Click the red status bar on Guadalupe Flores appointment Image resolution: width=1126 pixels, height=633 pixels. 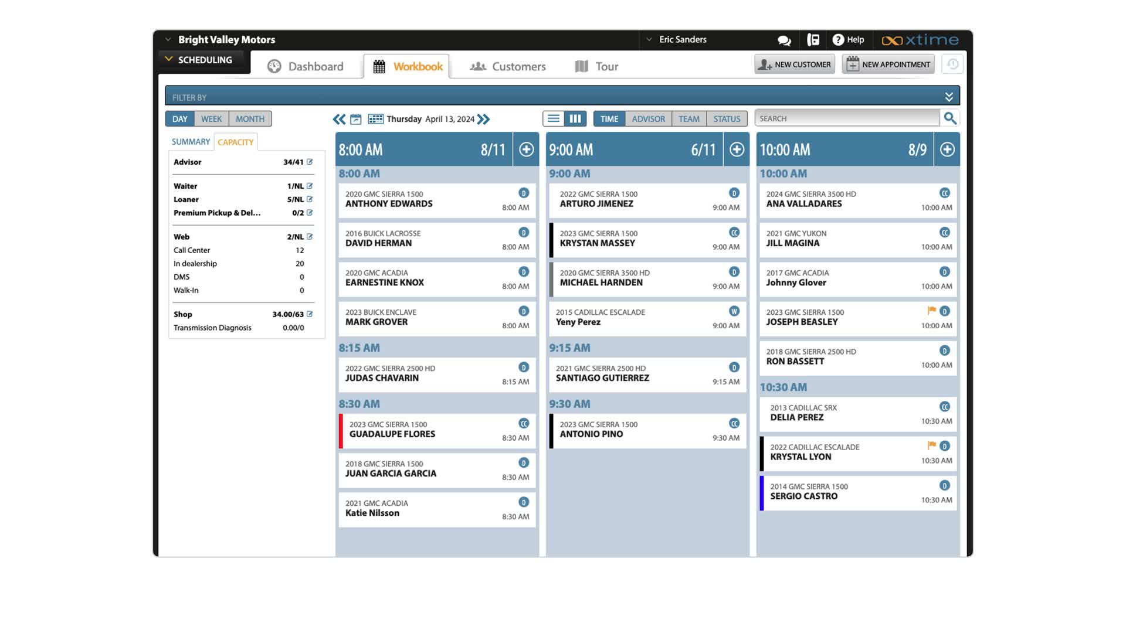pyautogui.click(x=342, y=431)
